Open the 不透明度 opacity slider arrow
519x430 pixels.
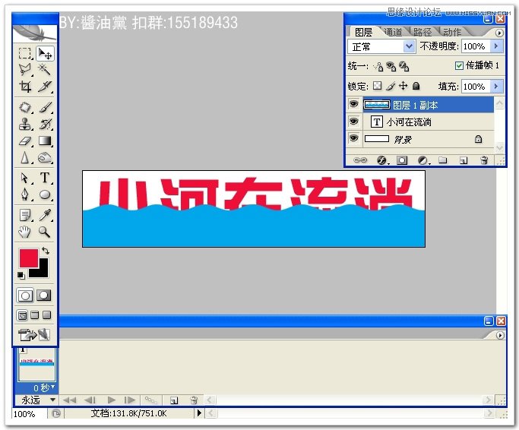tap(496, 46)
